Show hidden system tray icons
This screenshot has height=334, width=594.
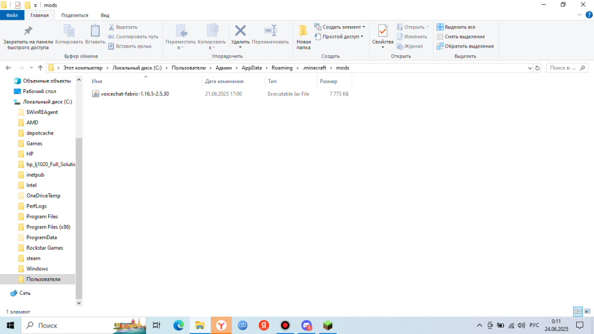479,325
